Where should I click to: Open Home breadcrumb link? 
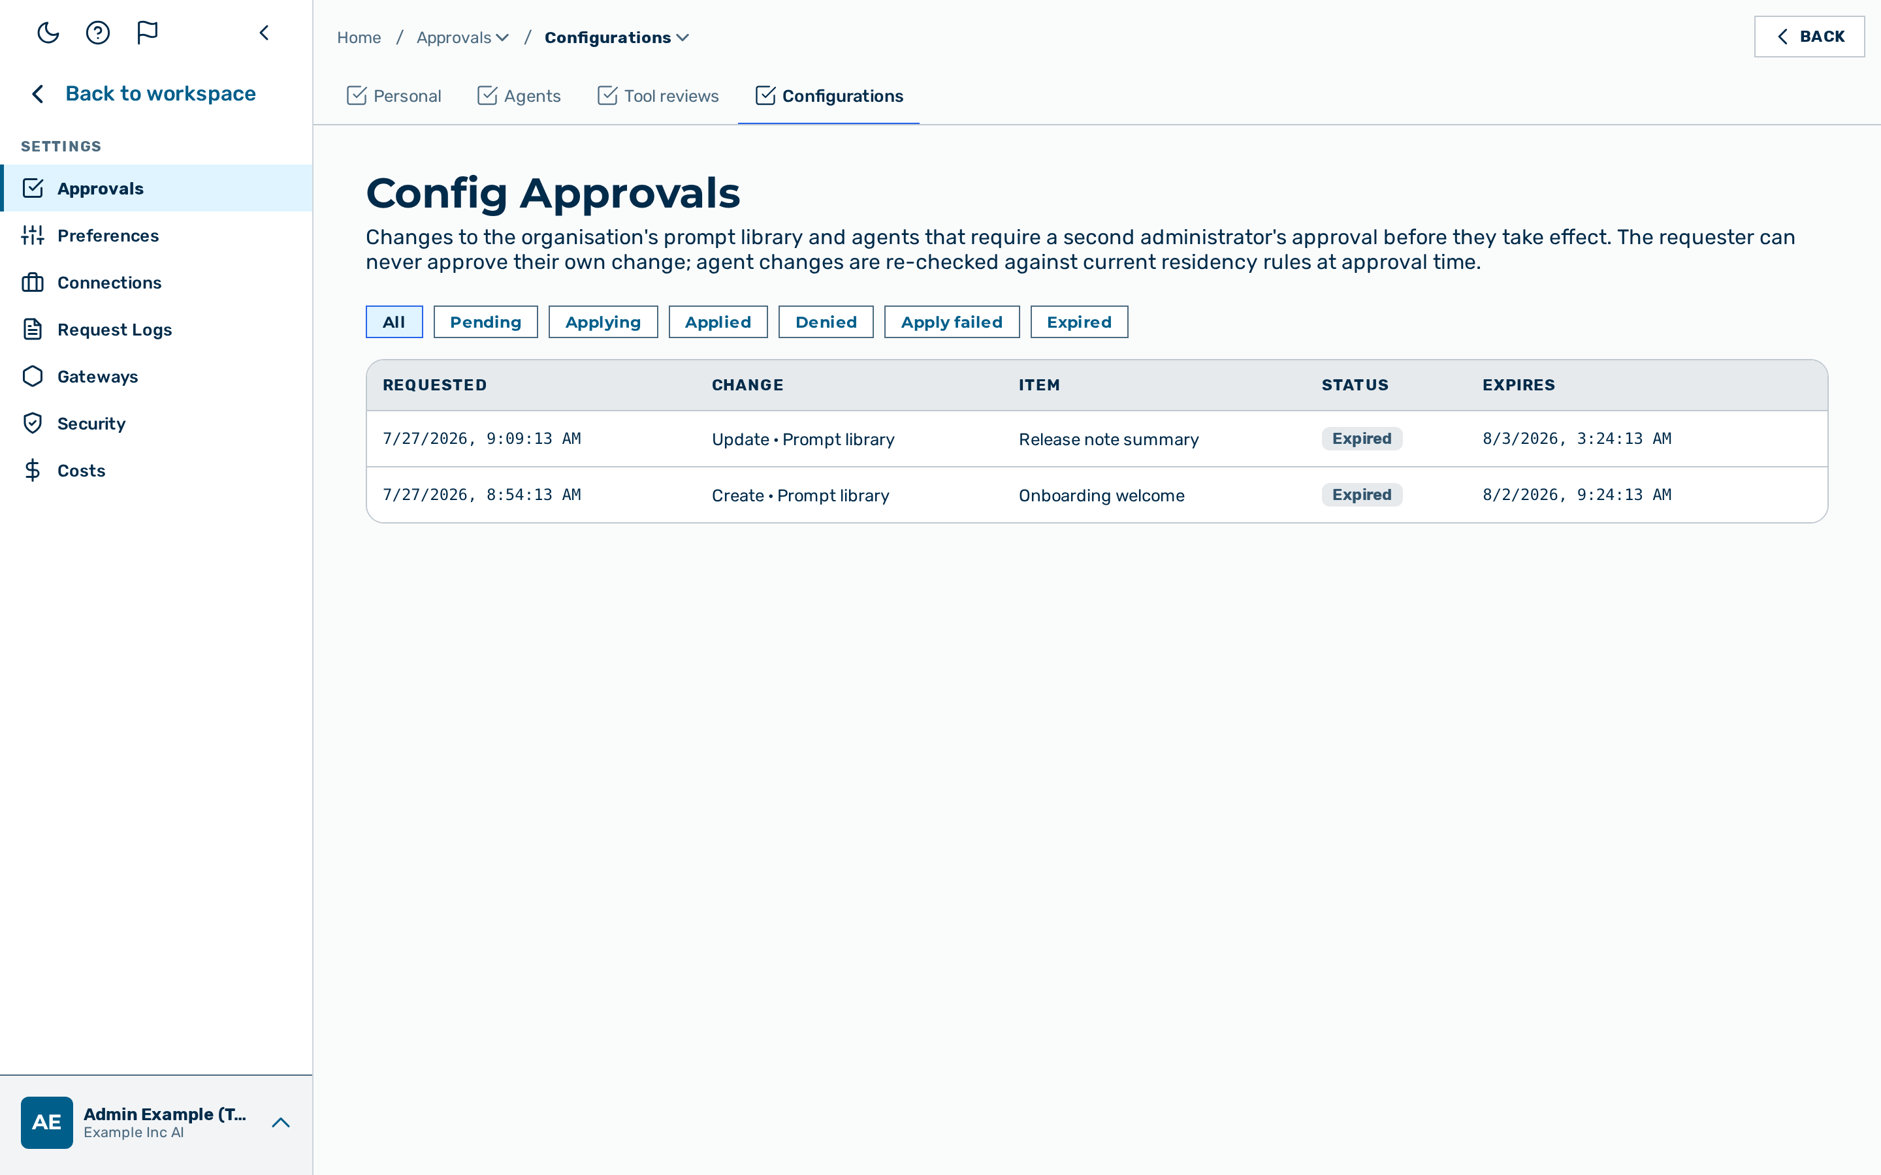point(359,37)
